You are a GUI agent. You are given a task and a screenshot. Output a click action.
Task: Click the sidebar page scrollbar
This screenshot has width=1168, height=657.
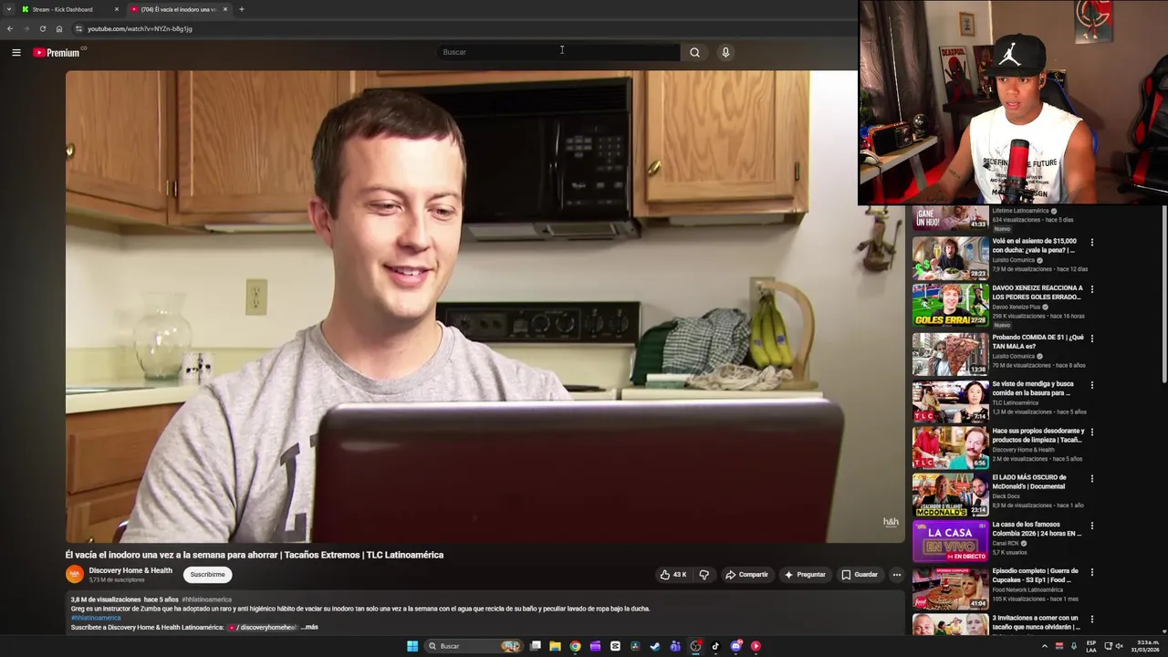click(x=1163, y=292)
